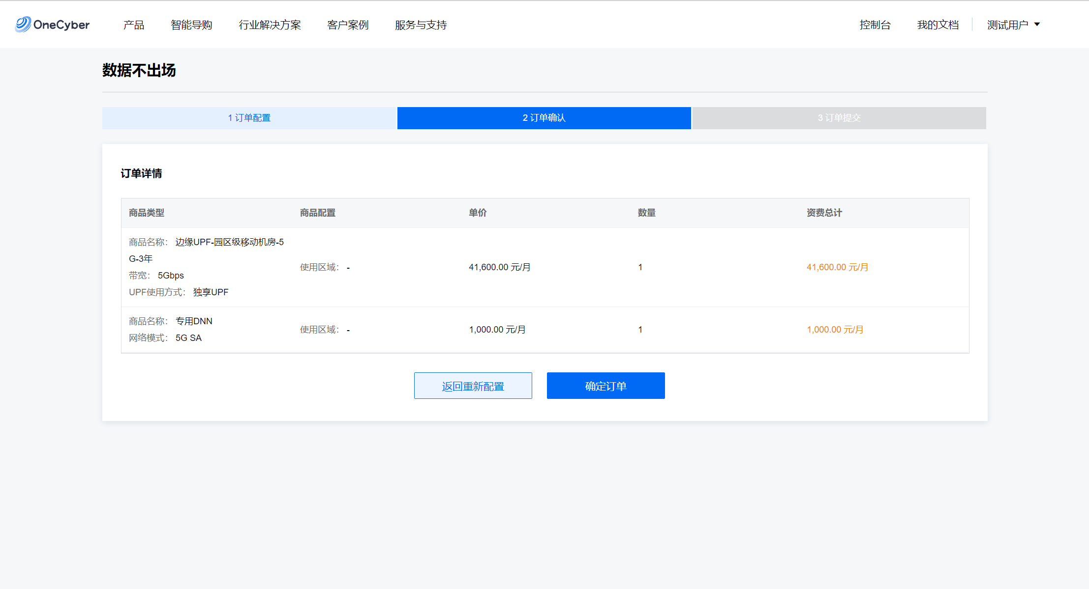Click step 3 订单提交 tab

[x=839, y=118]
